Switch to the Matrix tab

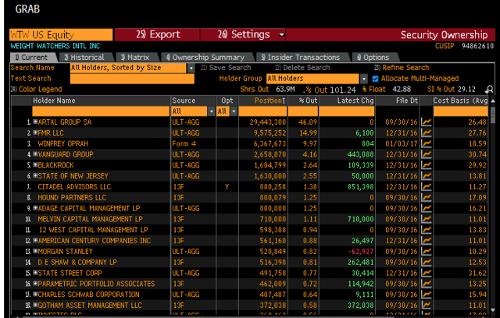(x=137, y=58)
